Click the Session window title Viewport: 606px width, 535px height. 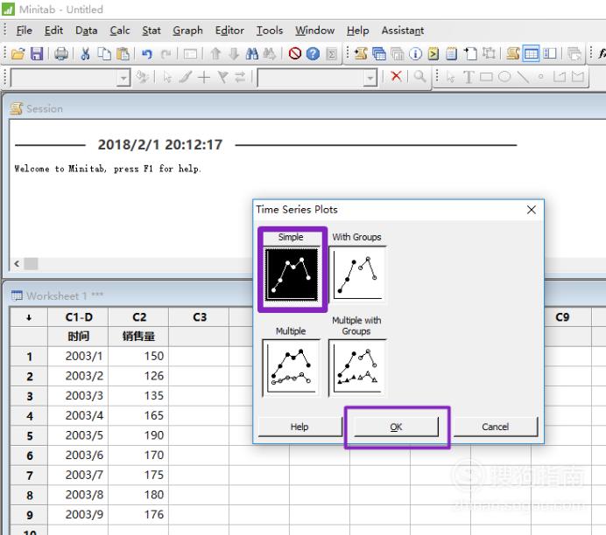pos(45,108)
